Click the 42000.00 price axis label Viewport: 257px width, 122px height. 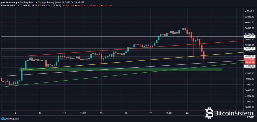[250, 73]
